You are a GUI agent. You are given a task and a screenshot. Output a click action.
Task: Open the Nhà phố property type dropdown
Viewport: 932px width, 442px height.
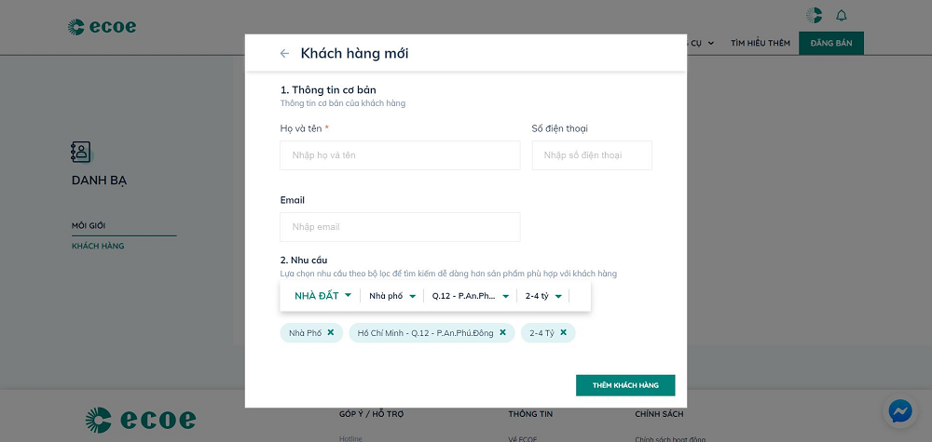[392, 297]
